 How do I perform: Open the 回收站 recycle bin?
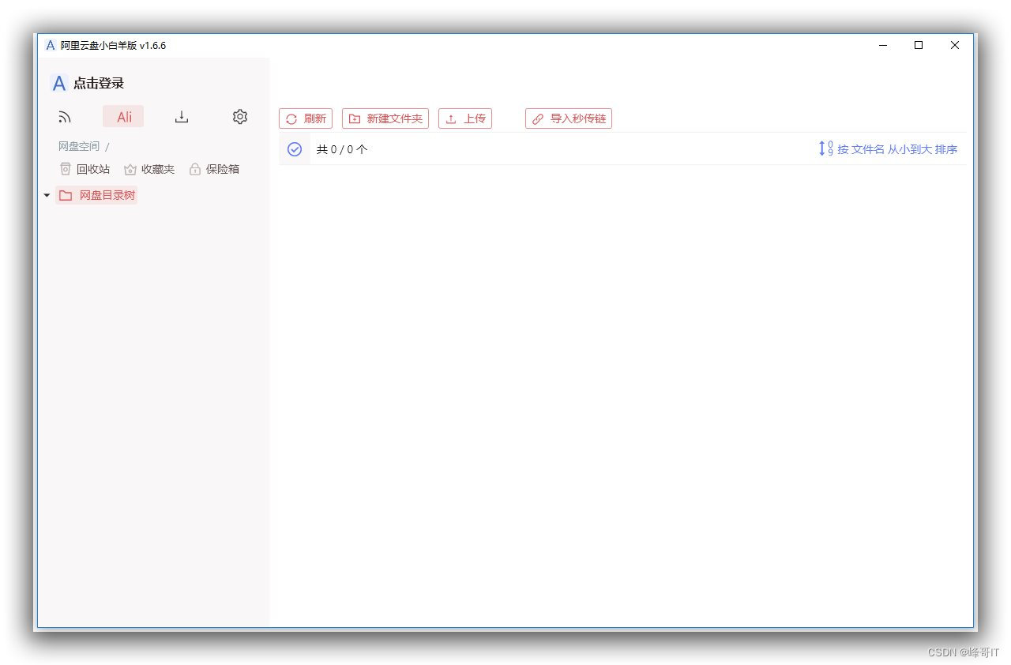85,169
